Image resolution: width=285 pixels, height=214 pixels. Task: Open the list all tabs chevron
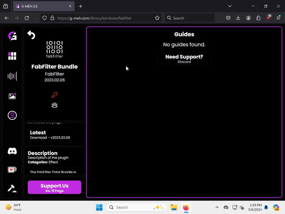[x=230, y=6]
